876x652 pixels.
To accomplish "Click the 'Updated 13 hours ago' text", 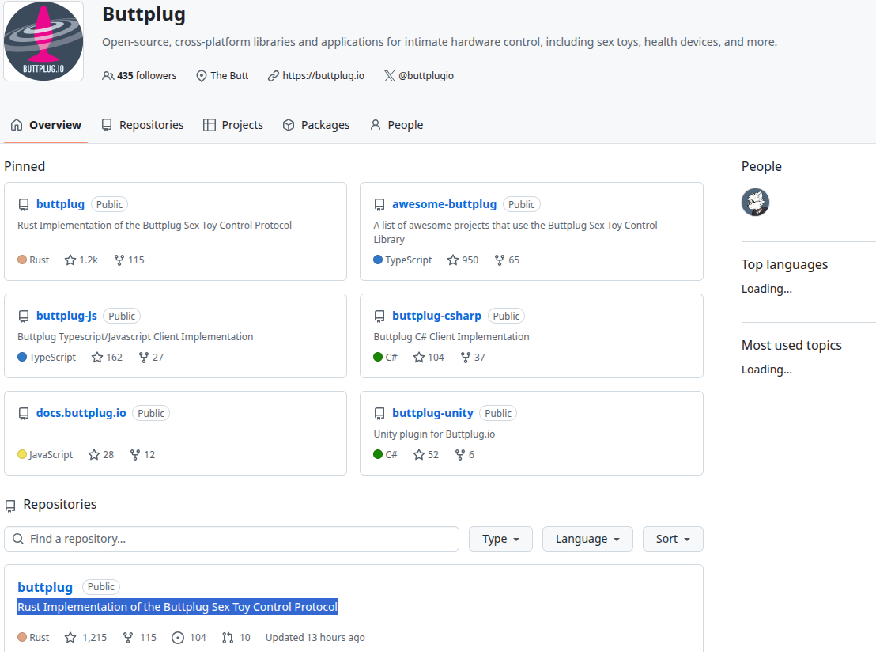I will [315, 638].
